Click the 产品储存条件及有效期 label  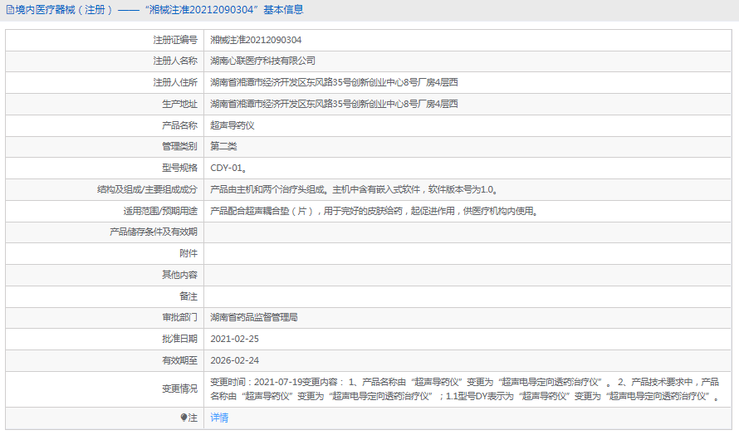coord(154,232)
